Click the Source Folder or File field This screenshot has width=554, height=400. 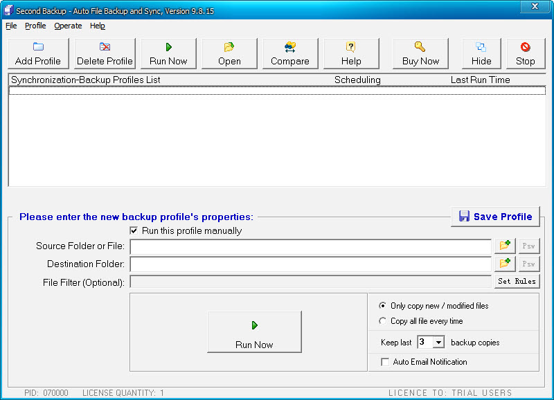point(310,246)
